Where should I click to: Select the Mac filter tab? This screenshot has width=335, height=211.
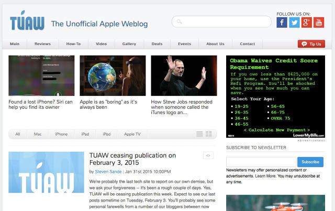click(x=38, y=134)
